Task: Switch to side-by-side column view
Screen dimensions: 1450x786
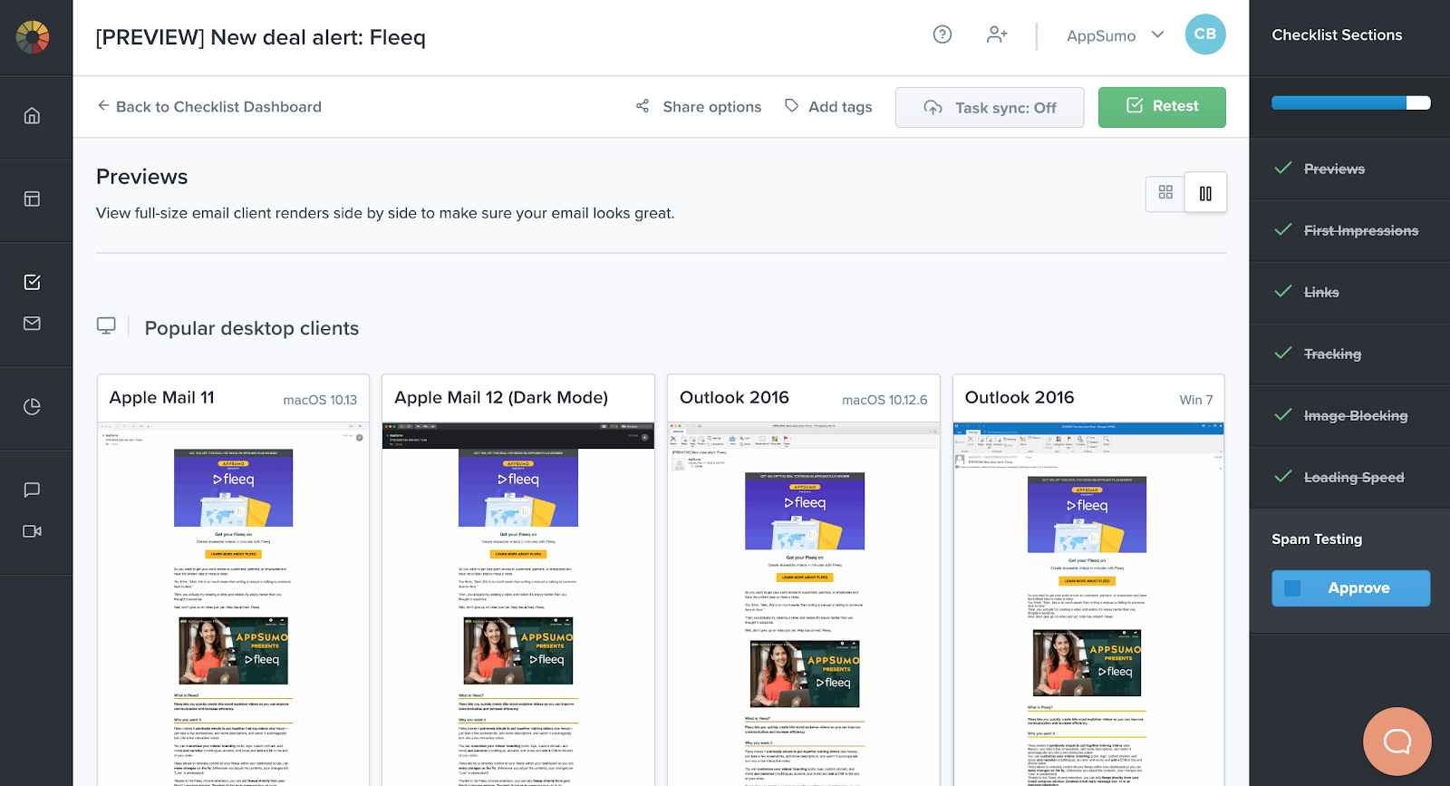Action: click(1205, 192)
